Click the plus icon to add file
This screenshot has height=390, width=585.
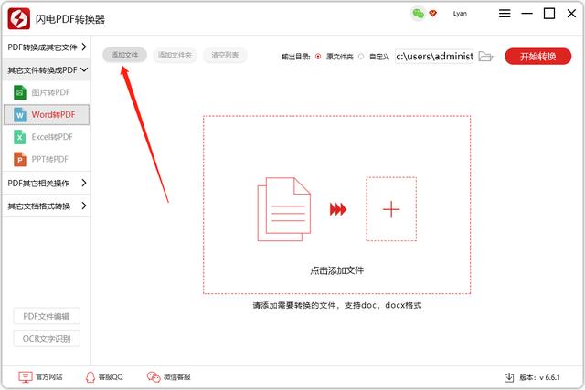coord(391,209)
